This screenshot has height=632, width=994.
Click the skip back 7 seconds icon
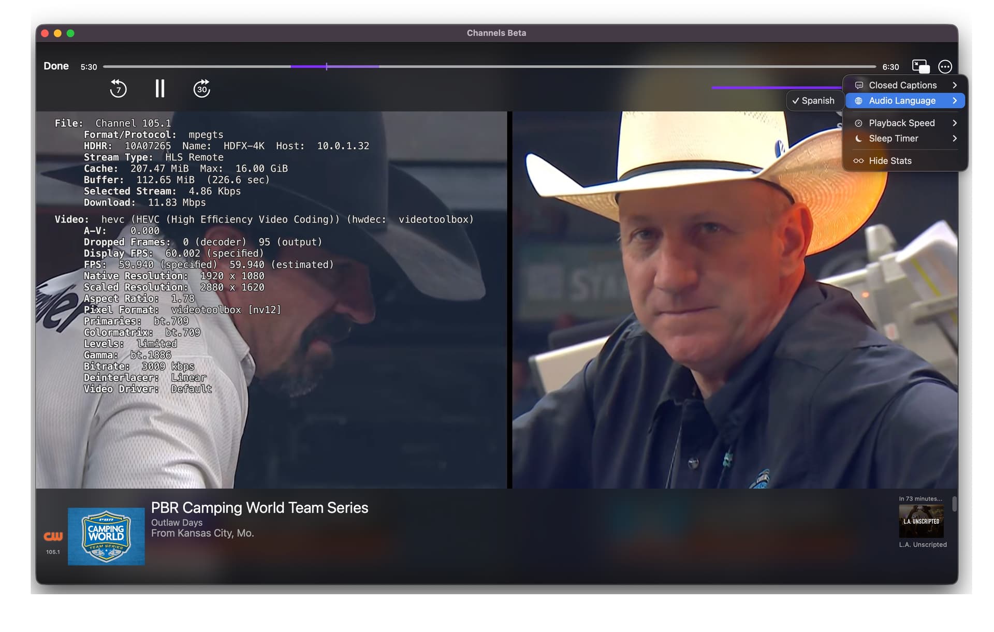point(118,89)
